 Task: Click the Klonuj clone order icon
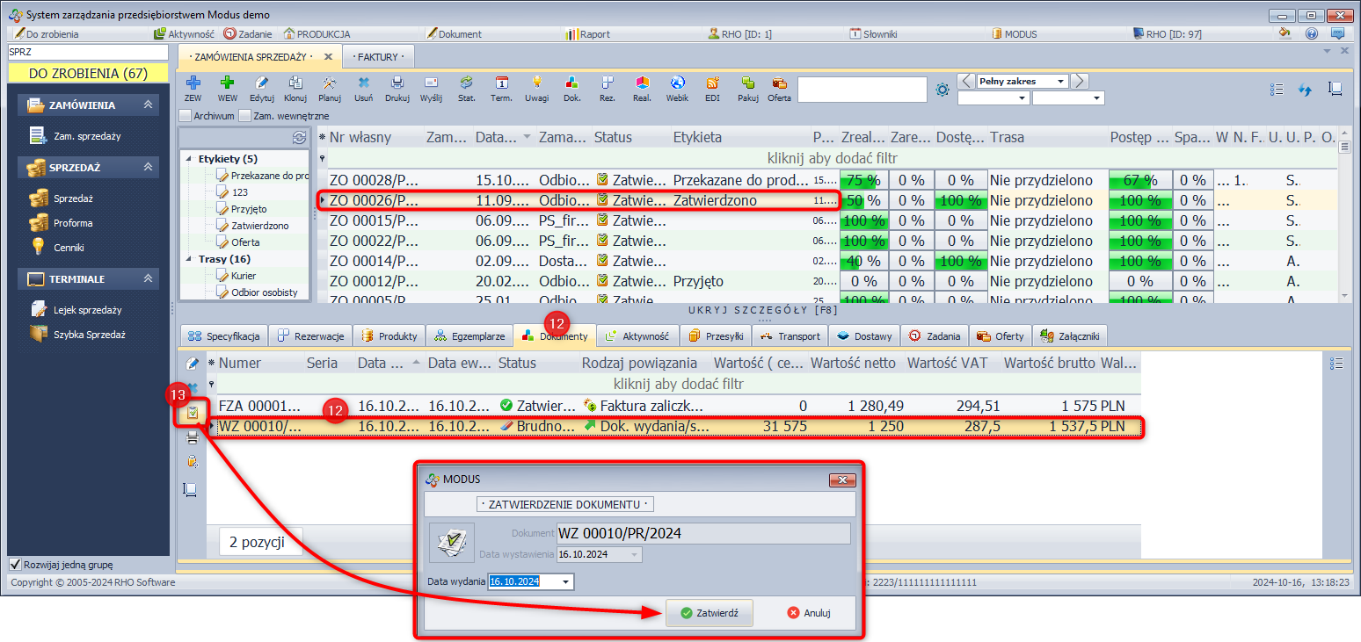295,83
